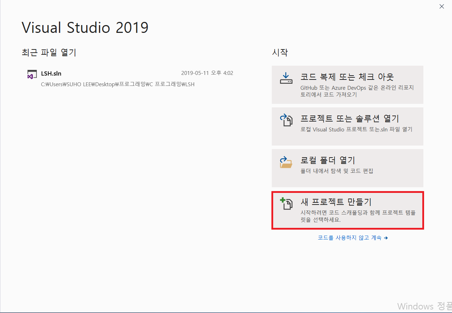Viewport: 452px width, 313px height.
Task: Choose the 로컬 폴더 열기 option
Action: click(x=347, y=168)
